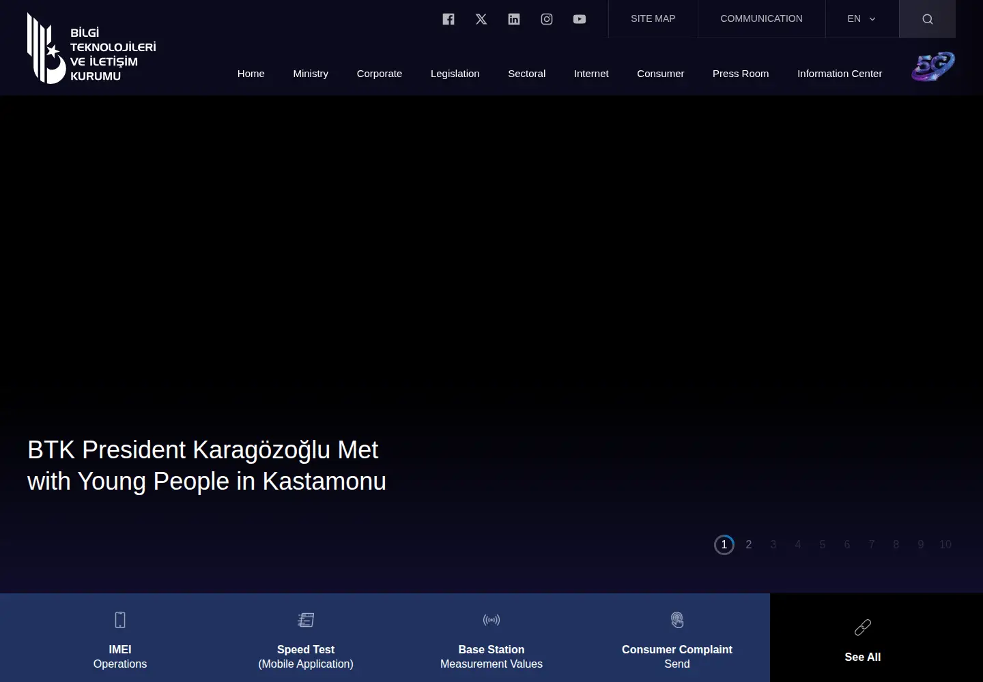Open IMEI Operations link text

click(x=120, y=657)
